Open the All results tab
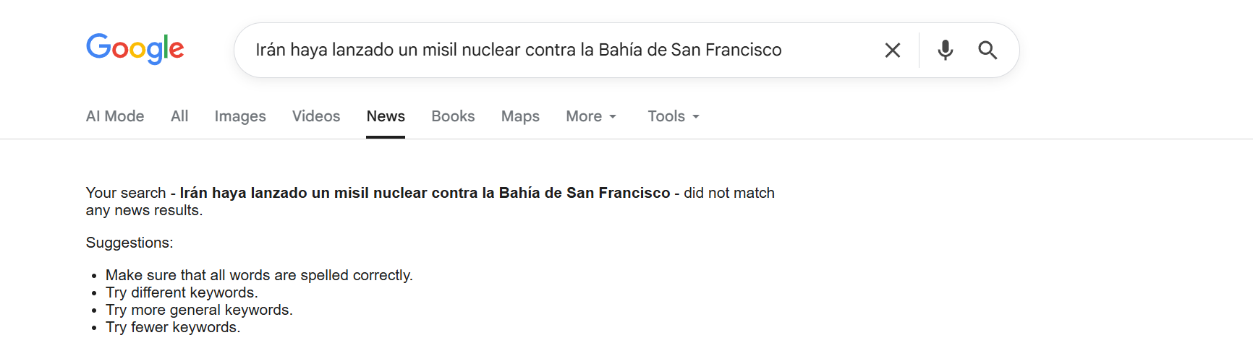 pyautogui.click(x=179, y=116)
